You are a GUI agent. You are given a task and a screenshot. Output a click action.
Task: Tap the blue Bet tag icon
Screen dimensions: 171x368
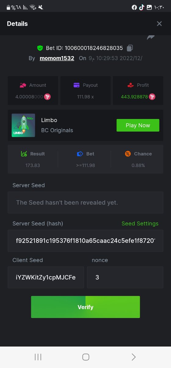pyautogui.click(x=80, y=154)
